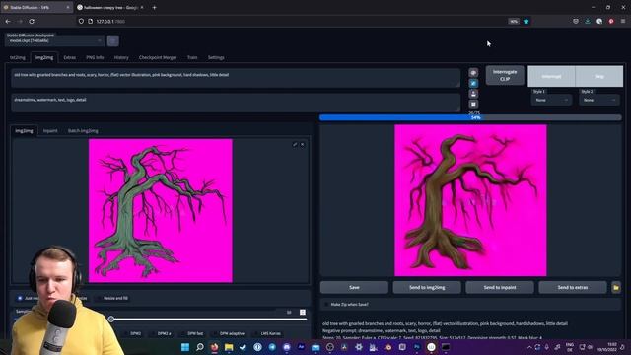Open the Stable Diffusion checkpoint dropdown
Image resolution: width=631 pixels, height=355 pixels.
(x=55, y=40)
